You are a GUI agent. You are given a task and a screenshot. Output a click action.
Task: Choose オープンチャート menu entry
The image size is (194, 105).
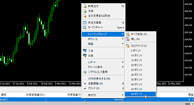pyautogui.click(x=103, y=28)
